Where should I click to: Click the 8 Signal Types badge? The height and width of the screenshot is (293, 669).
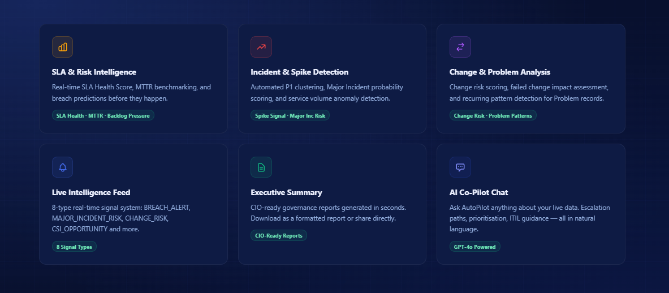[x=74, y=247]
